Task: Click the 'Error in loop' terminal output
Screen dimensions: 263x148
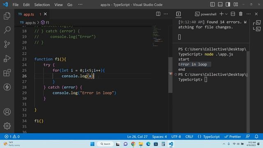Action: (x=193, y=64)
